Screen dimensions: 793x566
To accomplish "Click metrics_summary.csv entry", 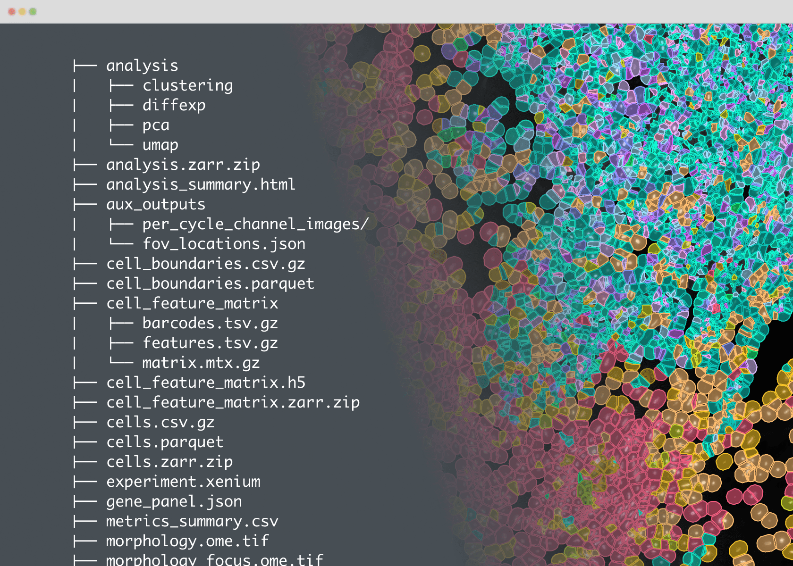I will tap(192, 521).
